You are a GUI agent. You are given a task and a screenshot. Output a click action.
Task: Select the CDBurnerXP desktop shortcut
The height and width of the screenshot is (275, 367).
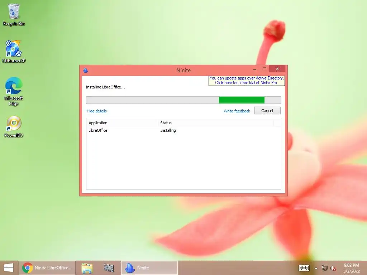tap(14, 52)
